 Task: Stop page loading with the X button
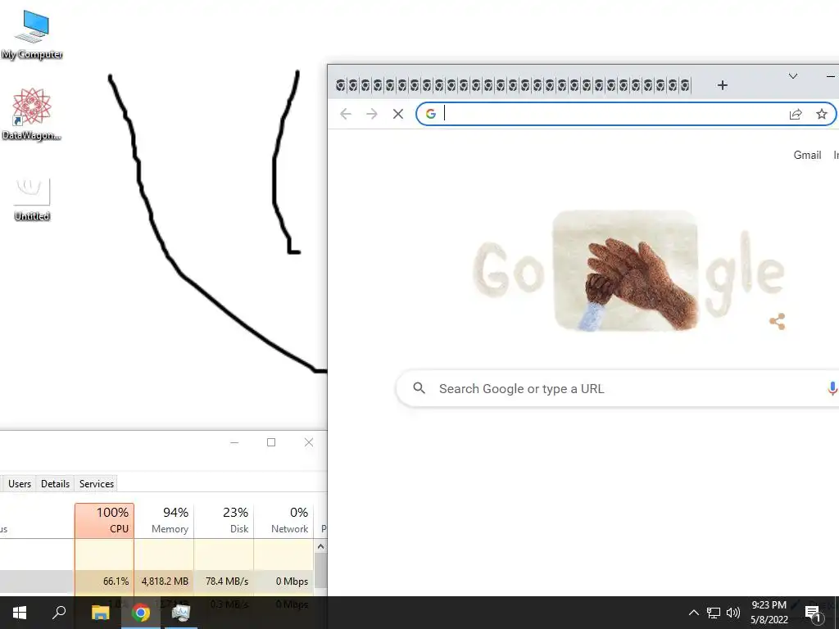(x=397, y=114)
